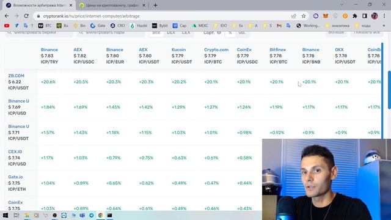Bookmark this page with the star icon
Viewport: 391px width, 220px height.
pos(304,16)
